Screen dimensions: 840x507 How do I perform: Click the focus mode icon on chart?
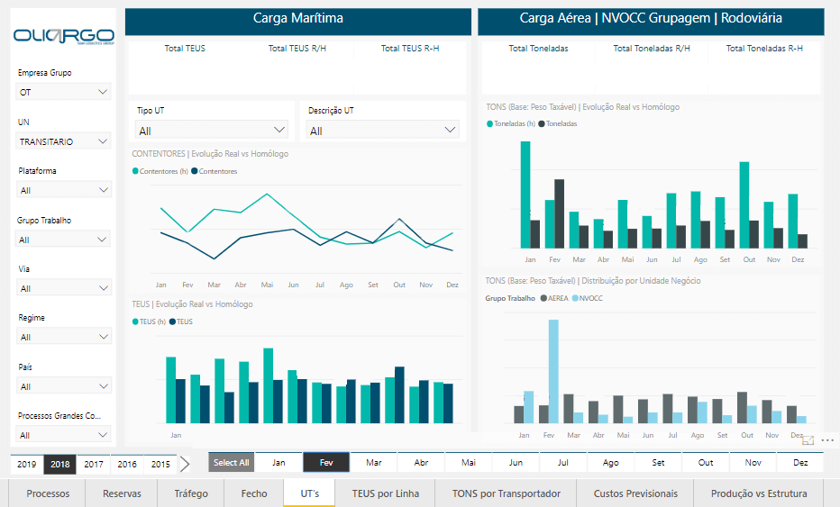pyautogui.click(x=808, y=440)
